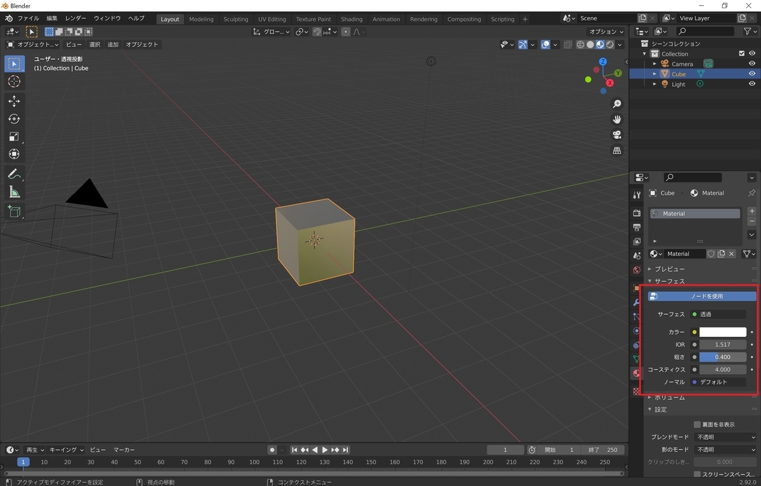Toggle snapping magnet in viewport header

[317, 32]
